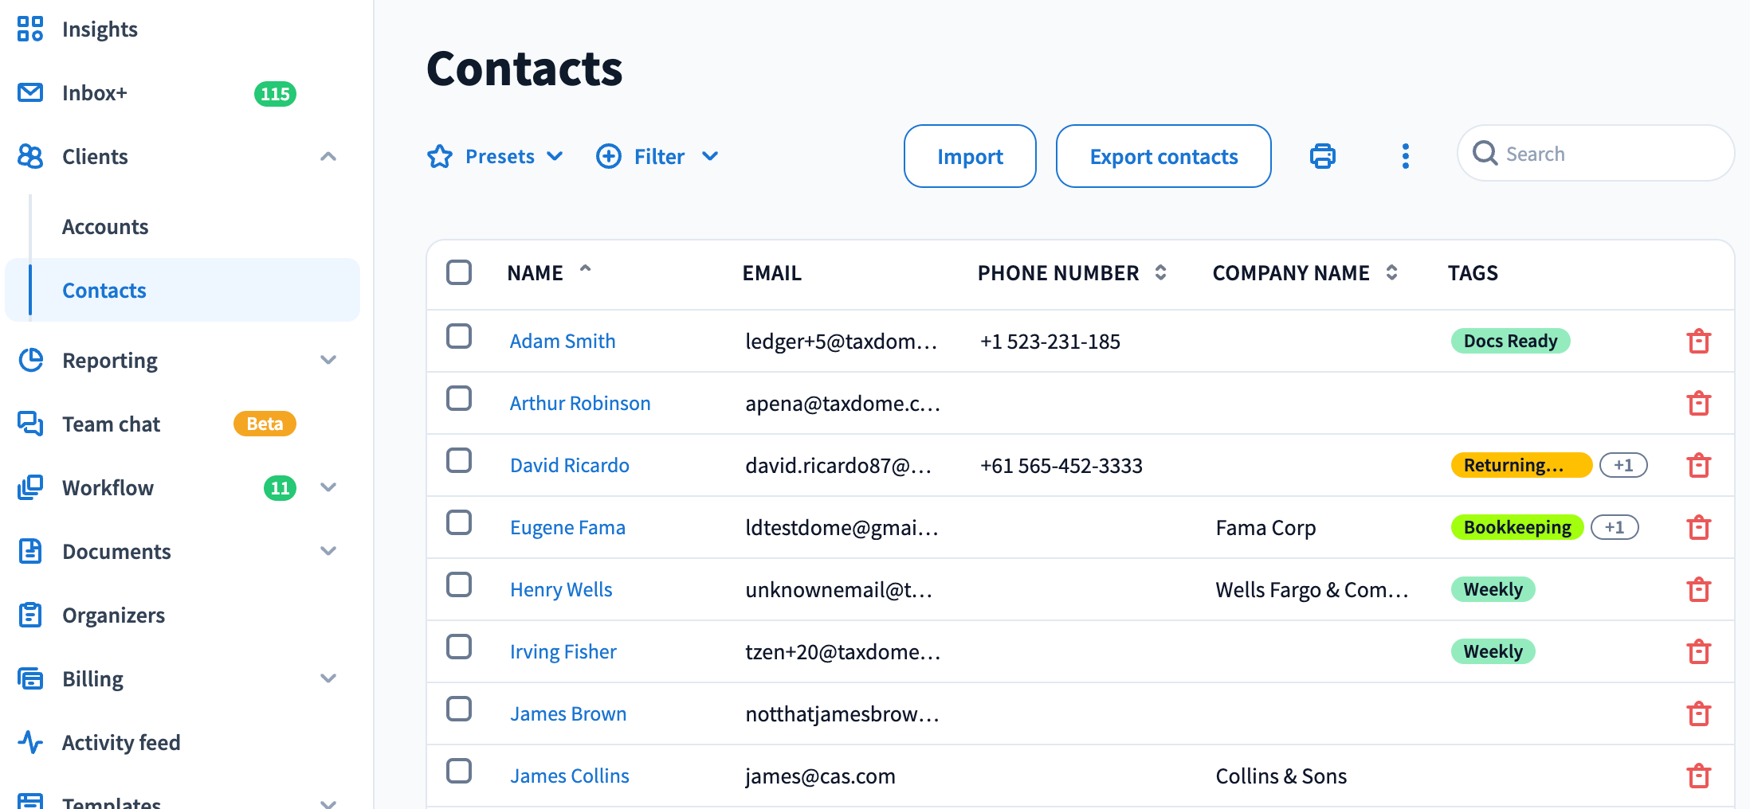Open the Arthur Robinson contact link
1750x809 pixels.
[x=579, y=403]
